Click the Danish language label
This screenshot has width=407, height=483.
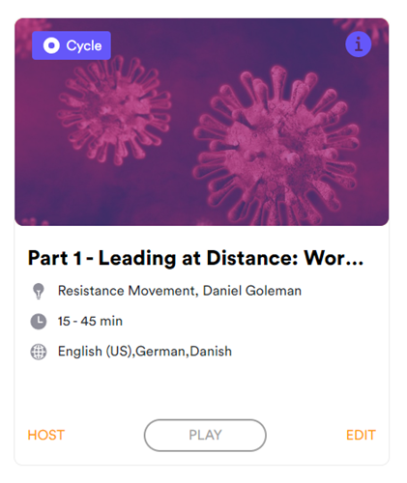[211, 352]
